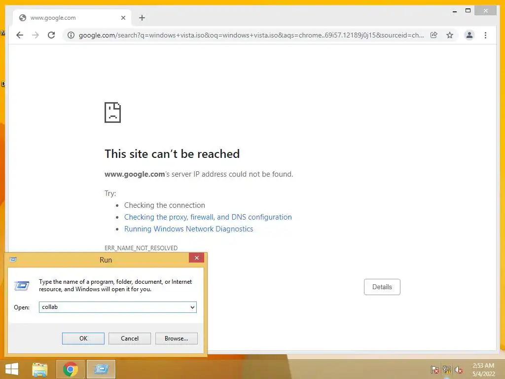Click the Run dialog title bar icon
Image resolution: width=505 pixels, height=379 pixels.
tap(13, 260)
